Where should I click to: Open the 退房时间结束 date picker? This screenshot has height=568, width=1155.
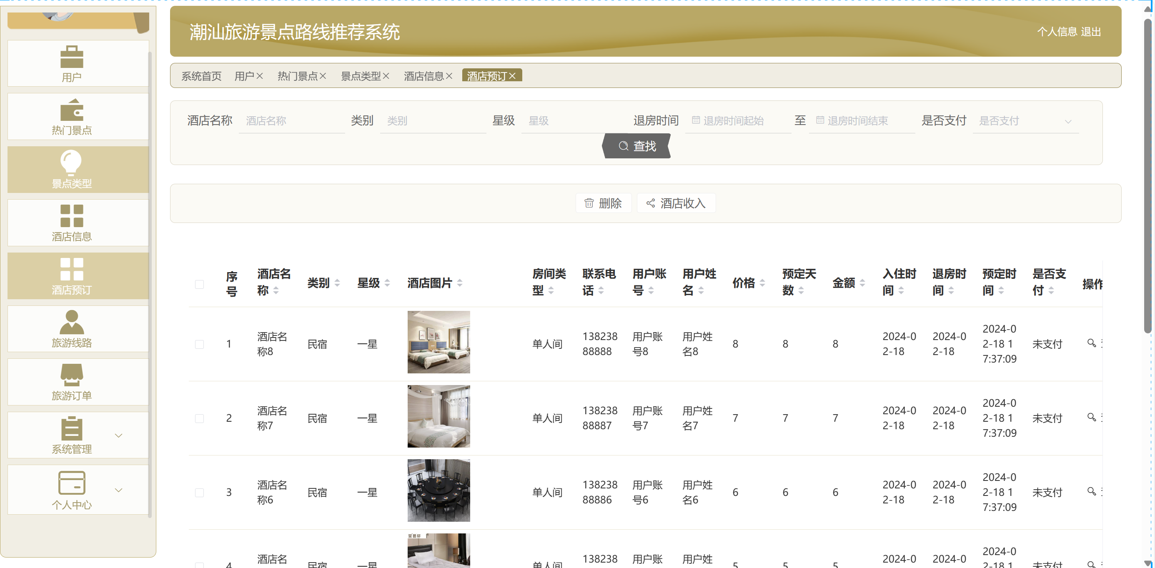coord(862,120)
